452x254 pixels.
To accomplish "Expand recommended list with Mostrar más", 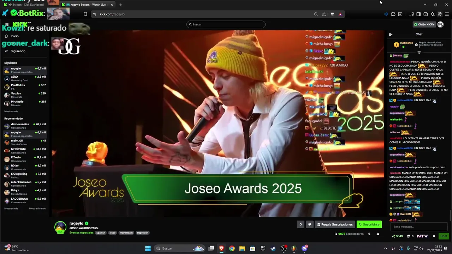I will (11, 208).
